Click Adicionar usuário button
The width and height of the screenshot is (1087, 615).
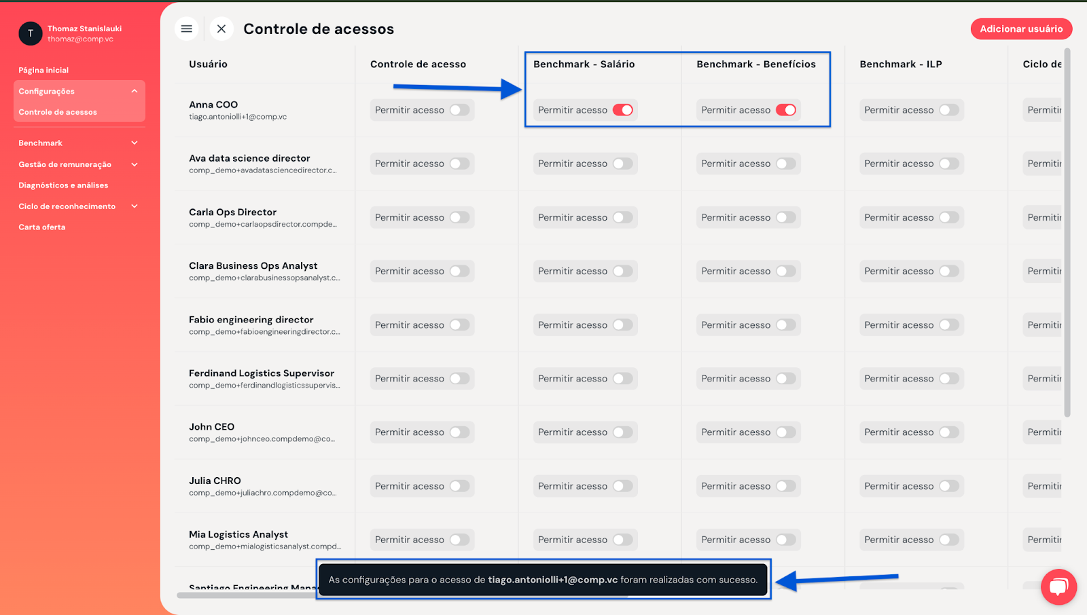[x=1021, y=29]
